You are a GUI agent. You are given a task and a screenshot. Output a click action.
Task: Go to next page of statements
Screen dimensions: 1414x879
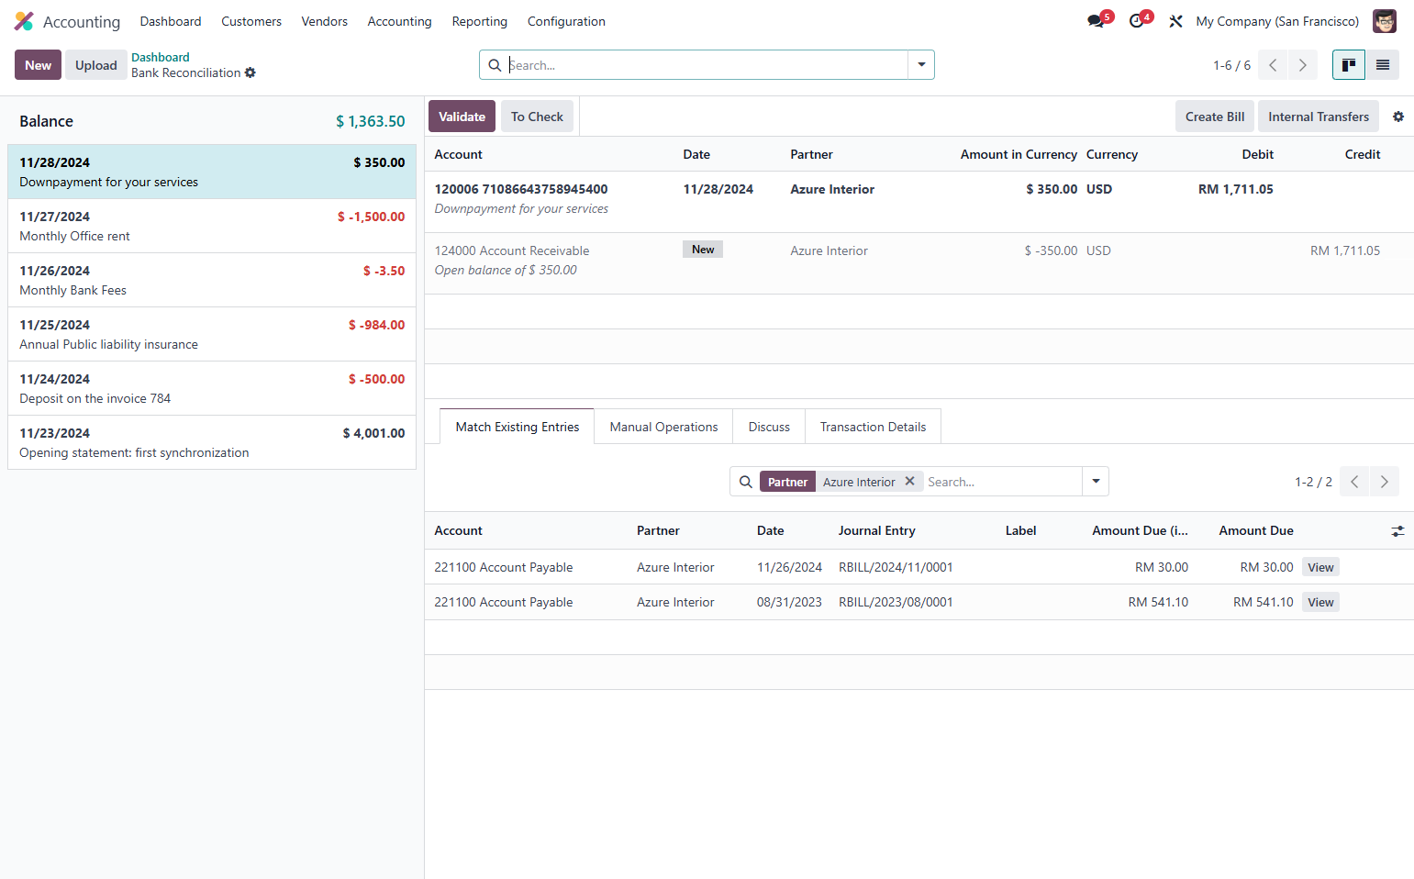1302,65
